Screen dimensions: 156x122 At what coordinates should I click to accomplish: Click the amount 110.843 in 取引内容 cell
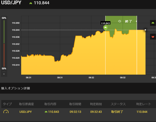tap(54, 112)
